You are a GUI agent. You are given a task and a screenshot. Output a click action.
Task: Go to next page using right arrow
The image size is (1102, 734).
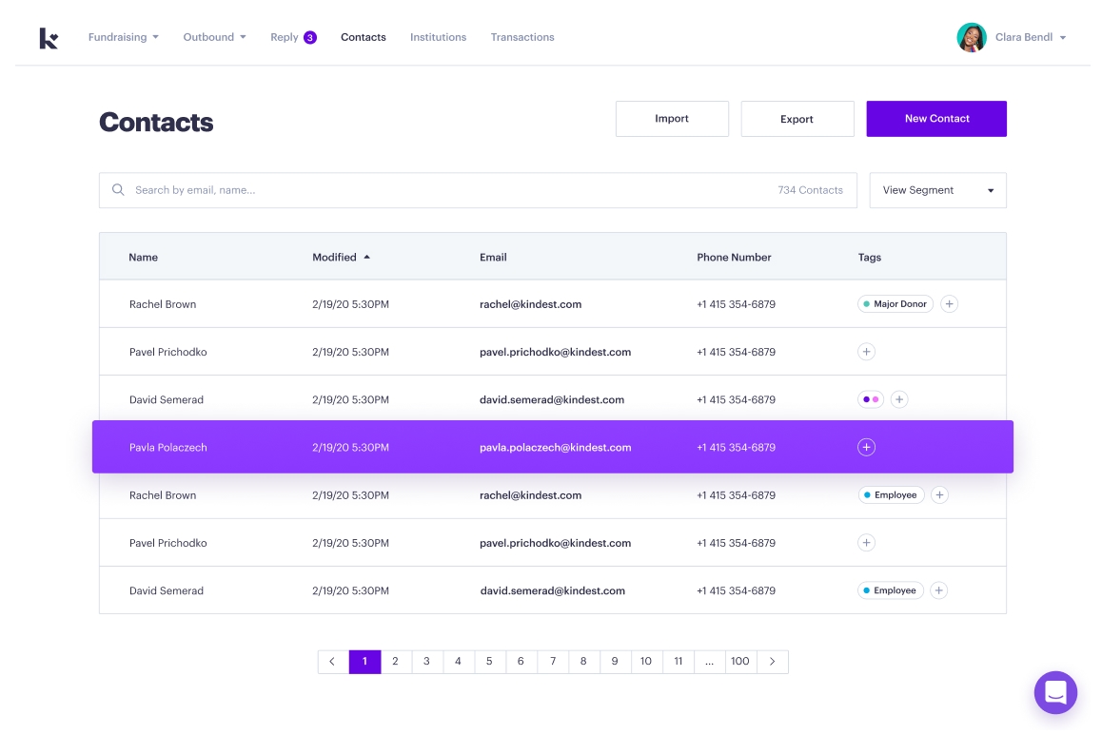pos(772,662)
